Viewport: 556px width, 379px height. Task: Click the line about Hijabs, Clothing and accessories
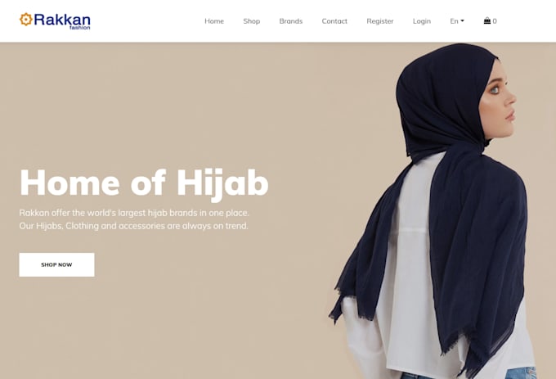click(x=133, y=226)
